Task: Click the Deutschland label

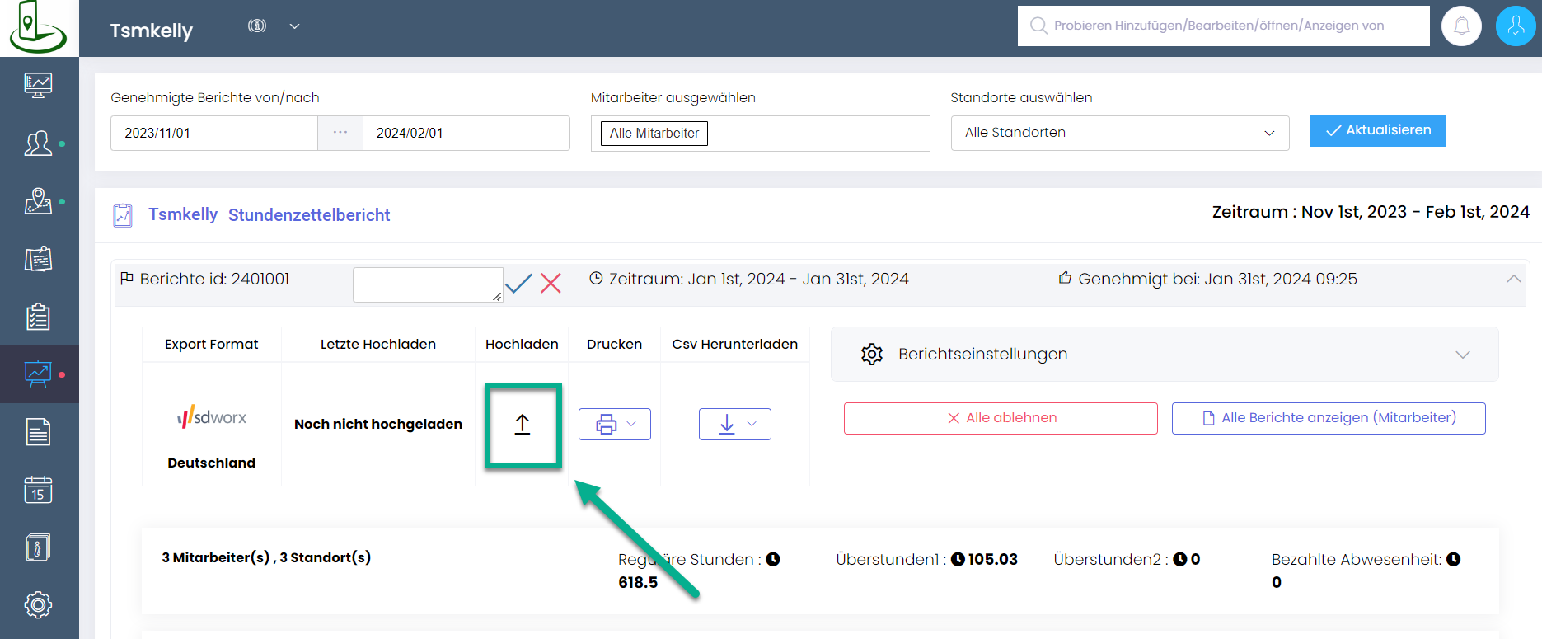Action: [212, 463]
